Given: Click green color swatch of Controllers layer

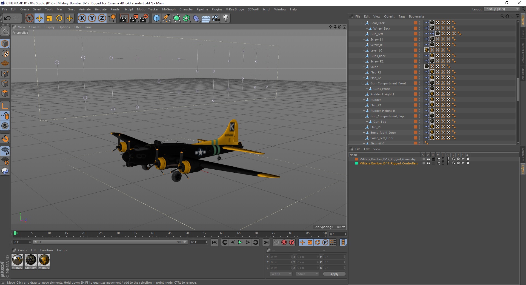Looking at the screenshot, I should tap(356, 163).
